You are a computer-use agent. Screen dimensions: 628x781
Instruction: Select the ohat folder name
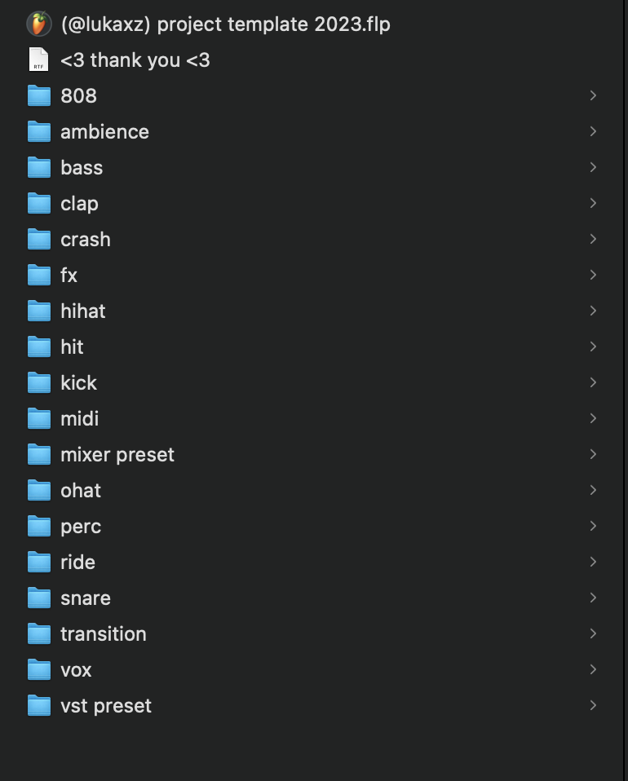pyautogui.click(x=81, y=491)
